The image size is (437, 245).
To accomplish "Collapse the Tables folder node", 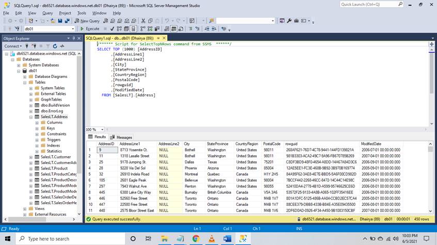I will [25, 83].
